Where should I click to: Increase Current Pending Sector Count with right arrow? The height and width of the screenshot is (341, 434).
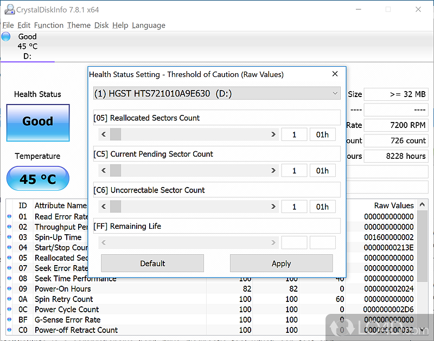pyautogui.click(x=273, y=170)
